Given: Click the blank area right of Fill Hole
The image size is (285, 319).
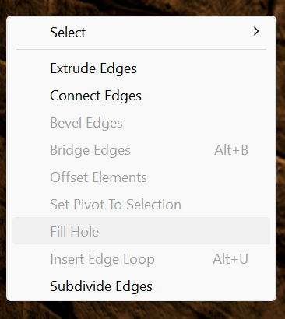Looking at the screenshot, I should pos(185,231).
